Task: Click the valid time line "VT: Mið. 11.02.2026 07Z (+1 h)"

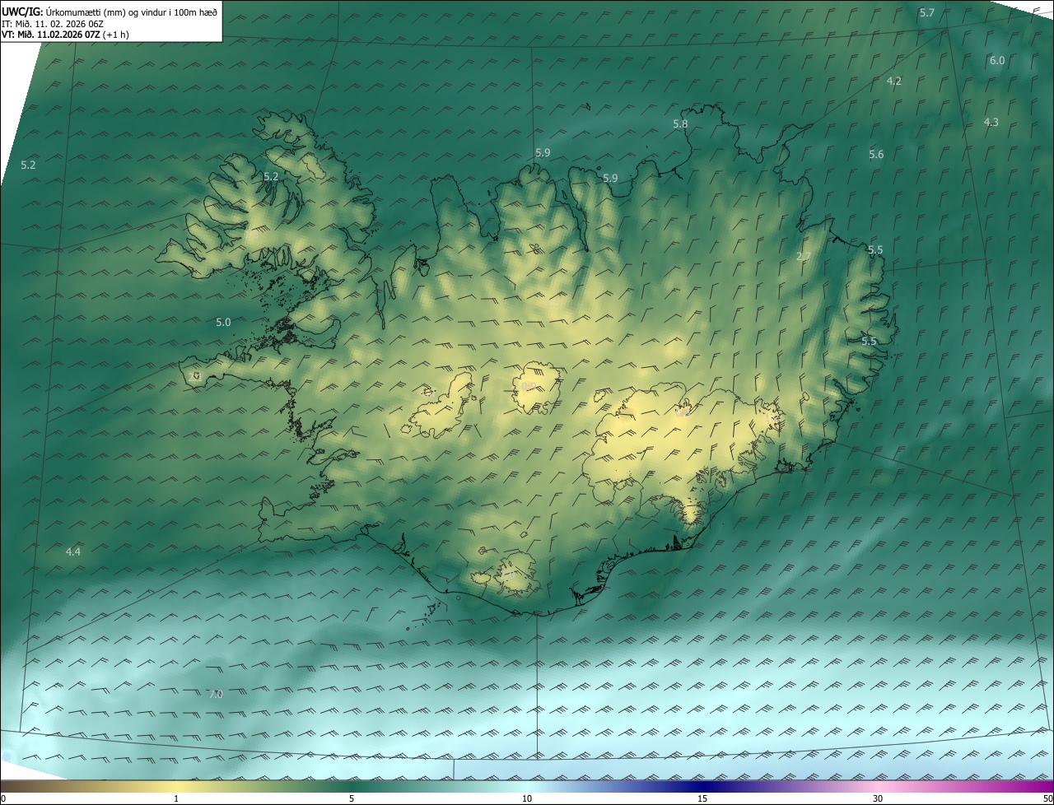Action: (x=65, y=35)
